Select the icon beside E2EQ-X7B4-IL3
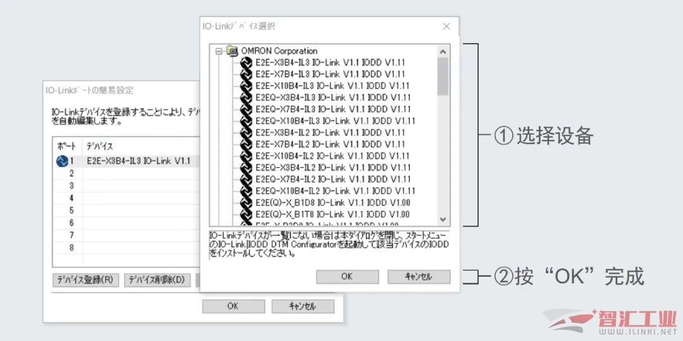This screenshot has width=683, height=341. tap(246, 109)
